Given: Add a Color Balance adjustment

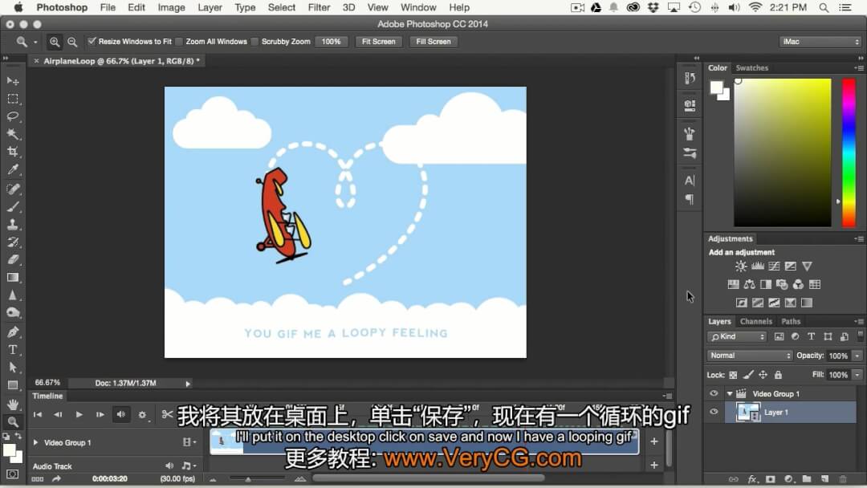Looking at the screenshot, I should tap(749, 285).
